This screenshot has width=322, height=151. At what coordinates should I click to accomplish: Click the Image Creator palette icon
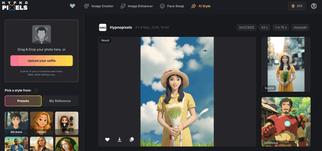tap(87, 6)
